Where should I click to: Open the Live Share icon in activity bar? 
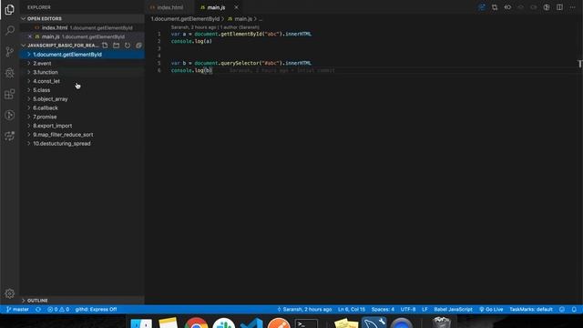click(10, 136)
